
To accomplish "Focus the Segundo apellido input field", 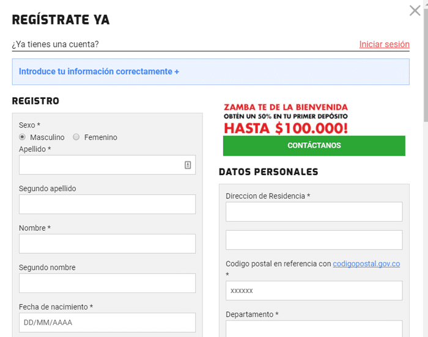I will [x=107, y=205].
